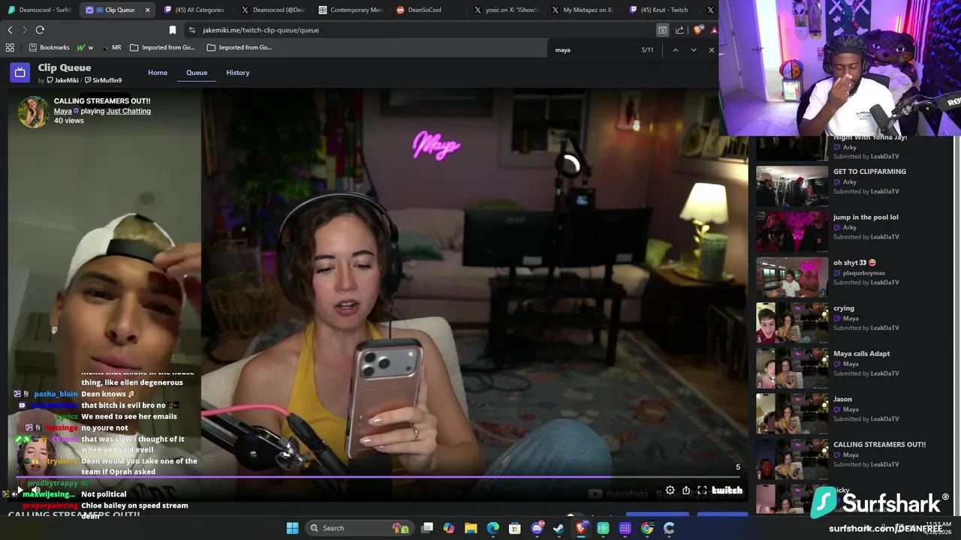
Task: Open the History tab
Action: [237, 73]
